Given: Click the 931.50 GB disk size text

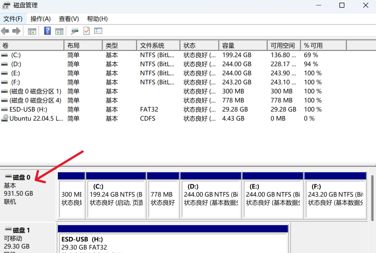Looking at the screenshot, I should point(18,193).
